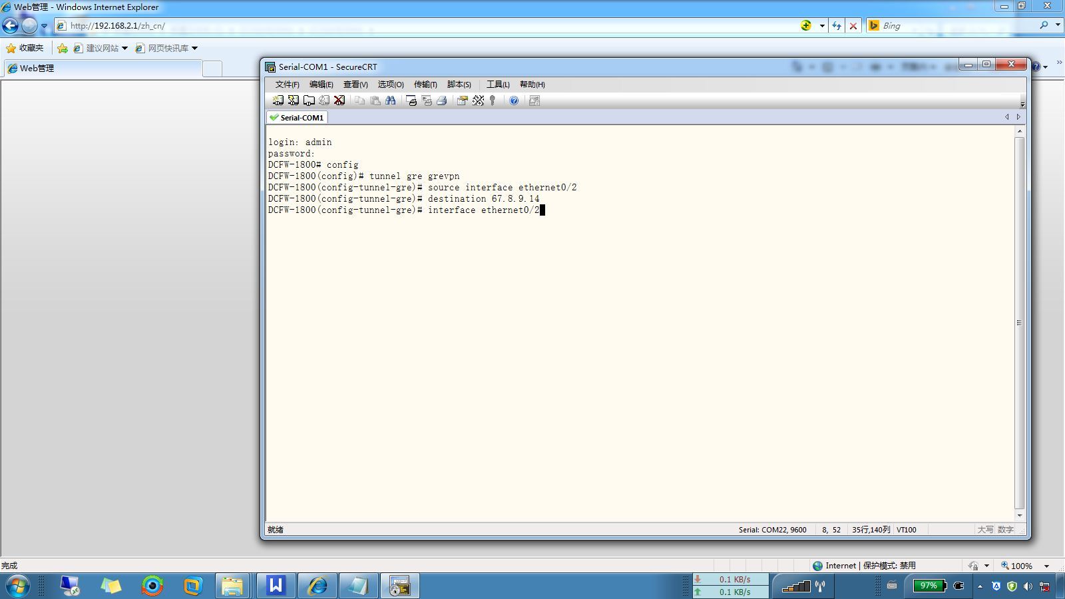Open the 脚本(S) menu
Image resolution: width=1065 pixels, height=599 pixels.
click(459, 85)
